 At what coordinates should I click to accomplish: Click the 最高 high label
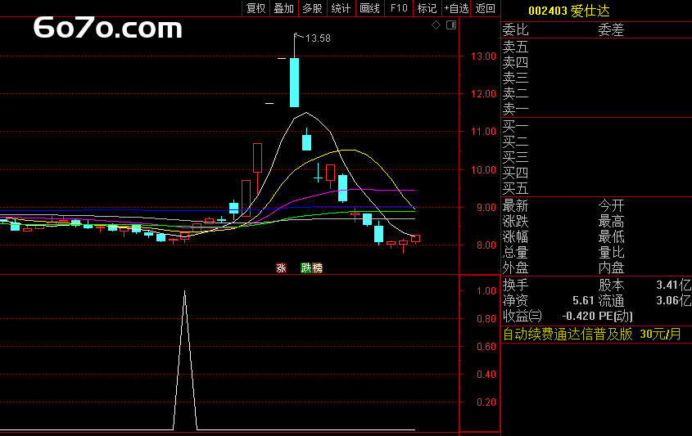click(x=611, y=222)
